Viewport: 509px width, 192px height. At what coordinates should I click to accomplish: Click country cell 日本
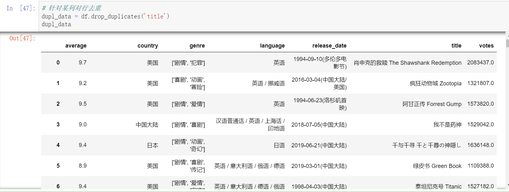(x=153, y=145)
